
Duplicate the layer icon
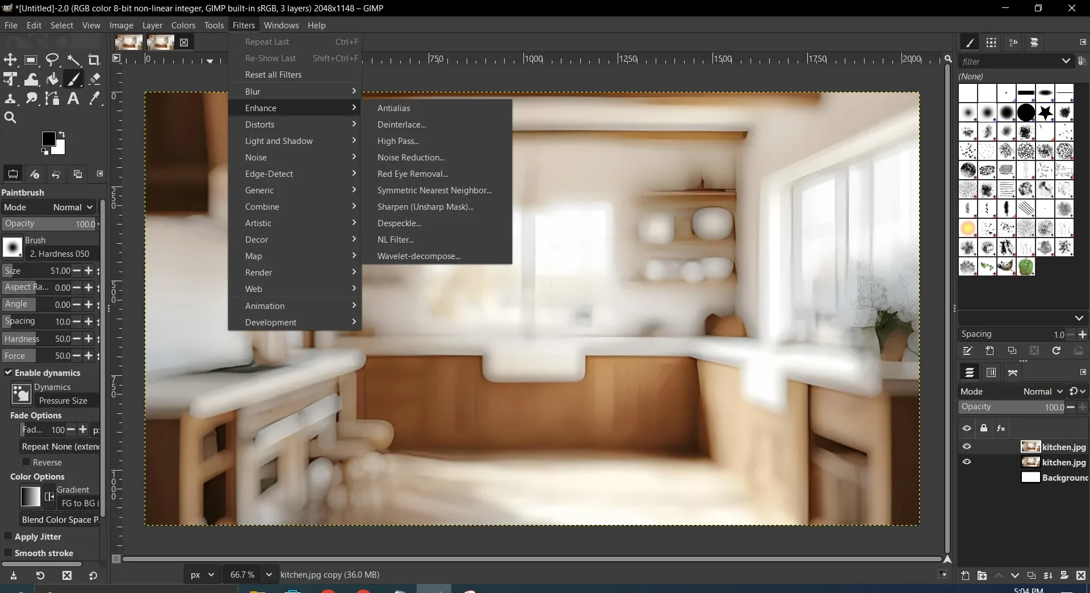1032,575
